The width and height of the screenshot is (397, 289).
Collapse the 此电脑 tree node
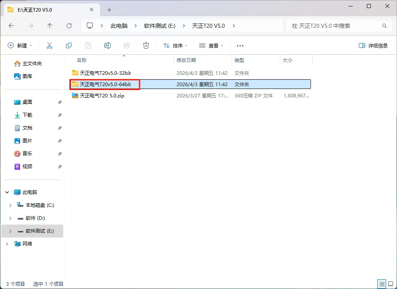(x=7, y=192)
